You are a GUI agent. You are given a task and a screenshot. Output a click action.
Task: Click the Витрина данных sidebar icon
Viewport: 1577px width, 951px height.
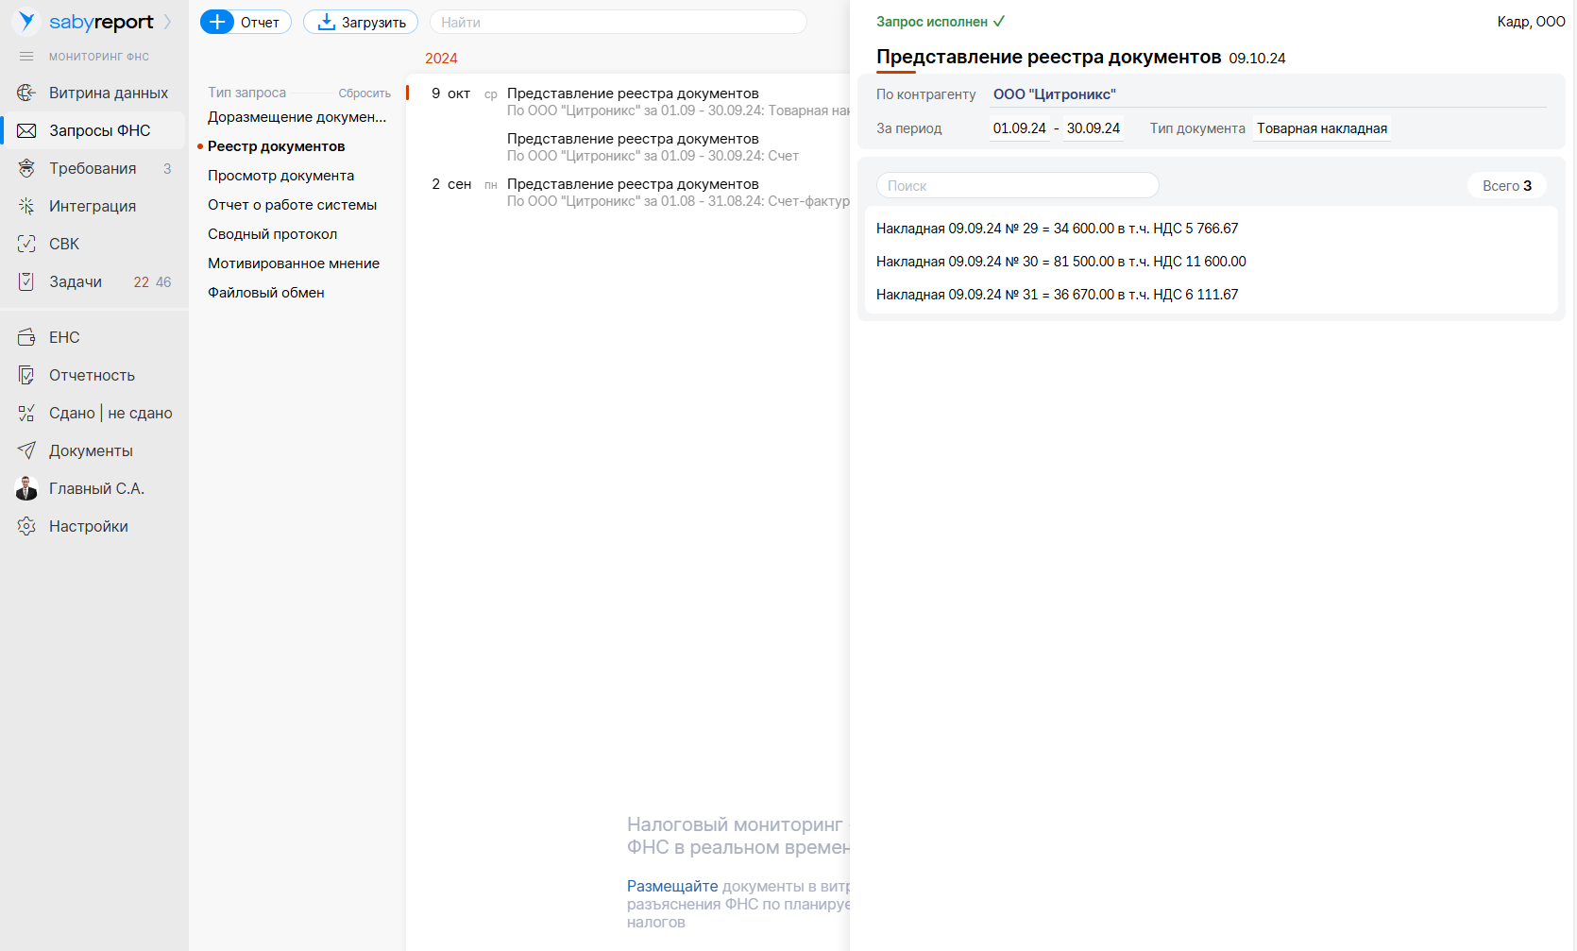click(x=26, y=93)
